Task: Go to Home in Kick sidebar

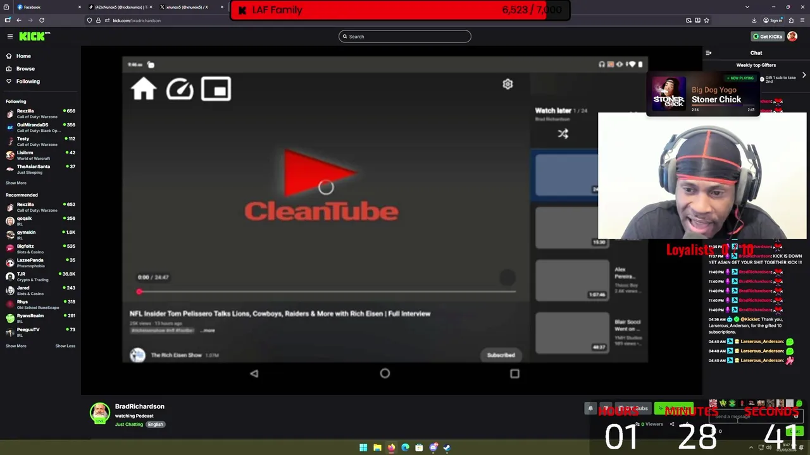Action: (x=23, y=56)
